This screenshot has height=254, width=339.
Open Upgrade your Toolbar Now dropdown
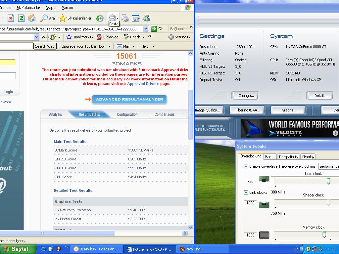click(x=109, y=46)
